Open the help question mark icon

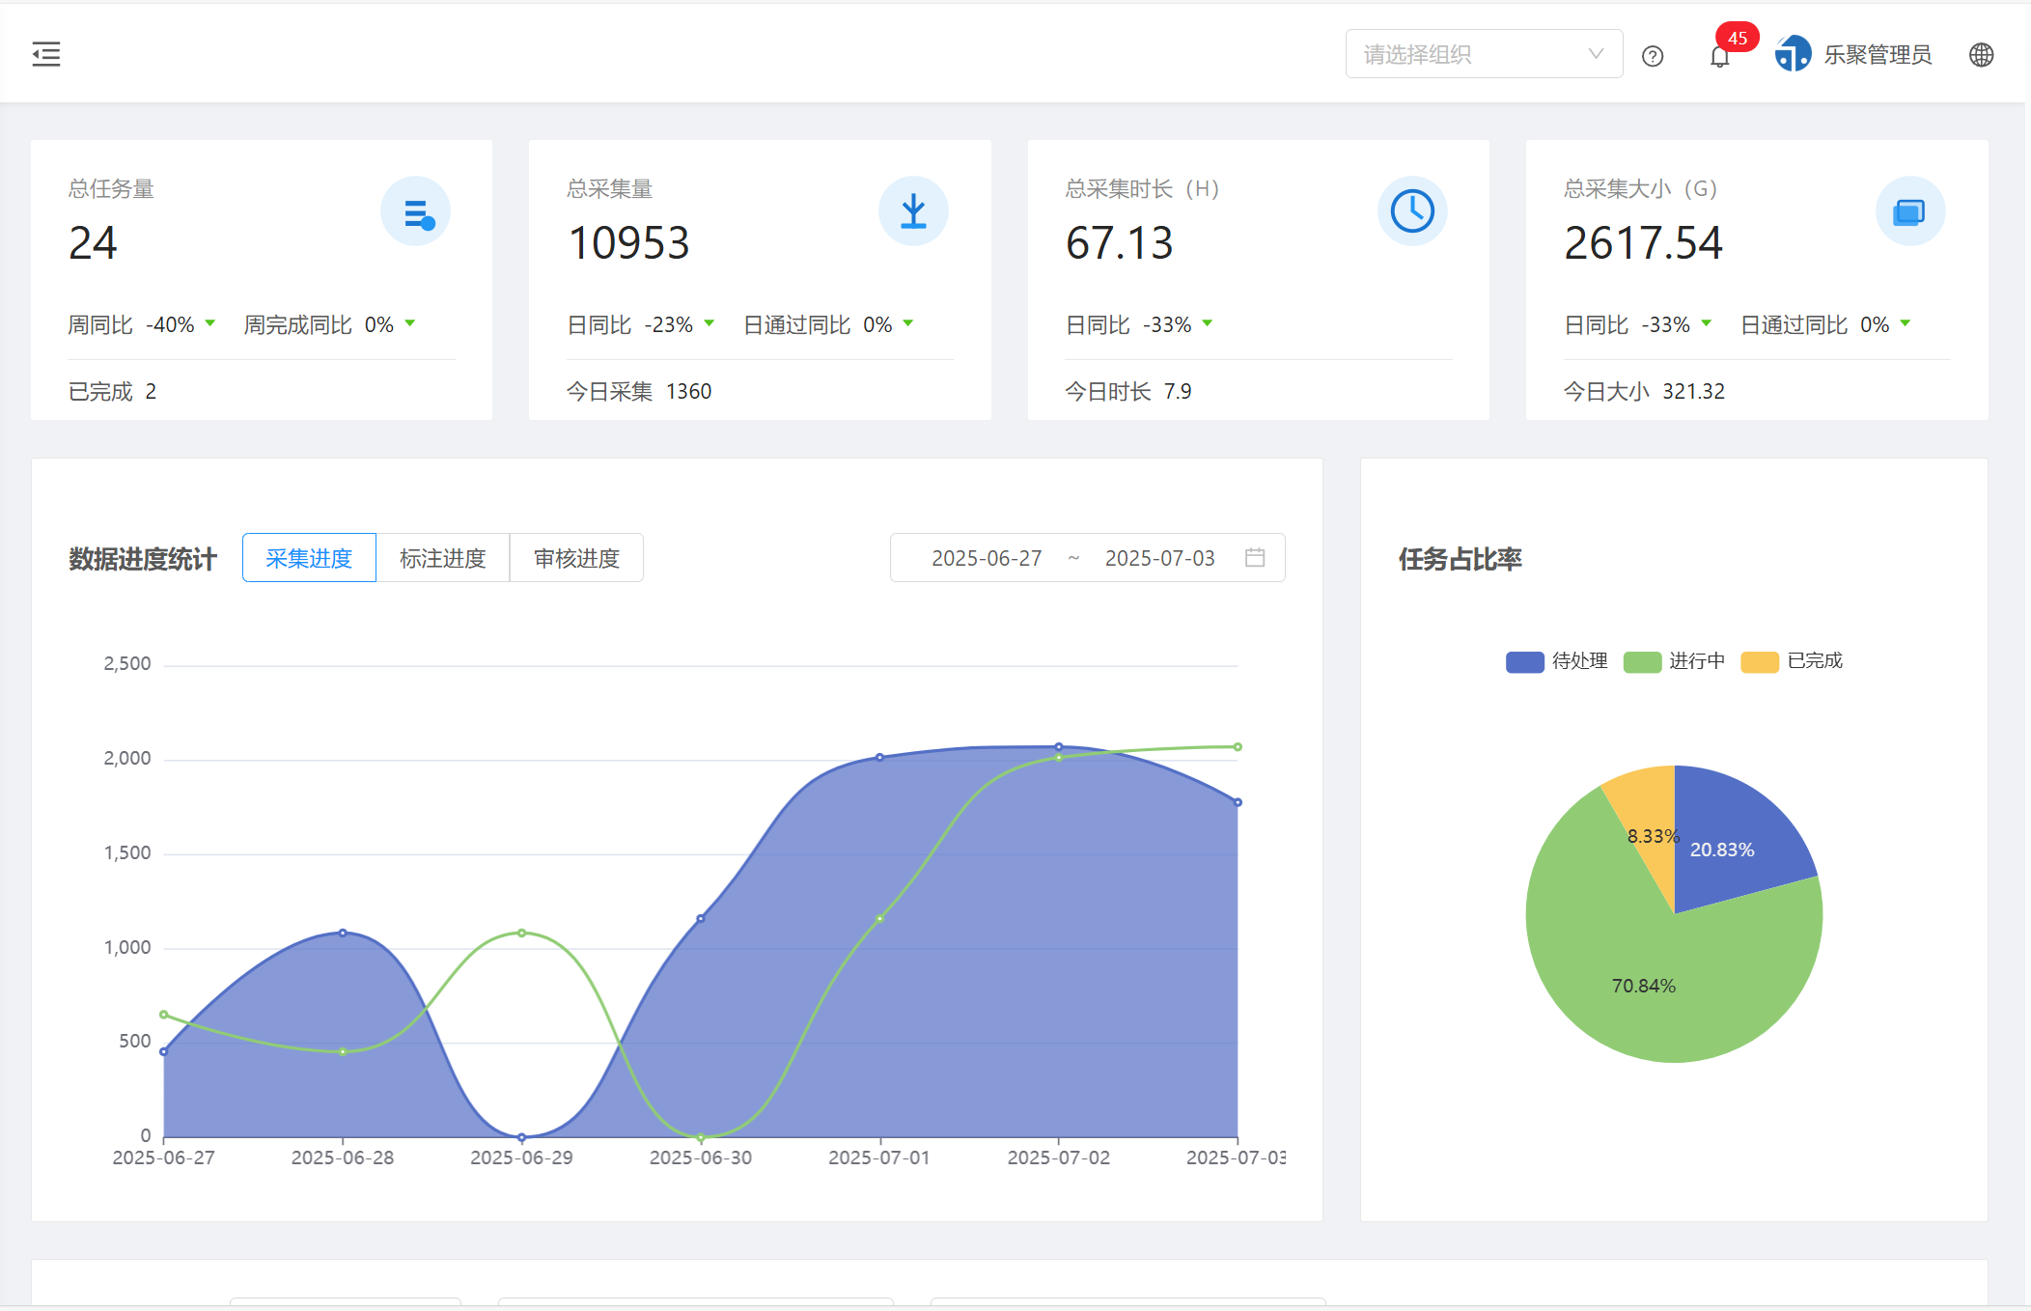1652,56
